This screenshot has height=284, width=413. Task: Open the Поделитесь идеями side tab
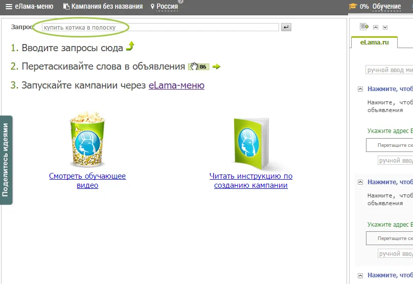6,160
